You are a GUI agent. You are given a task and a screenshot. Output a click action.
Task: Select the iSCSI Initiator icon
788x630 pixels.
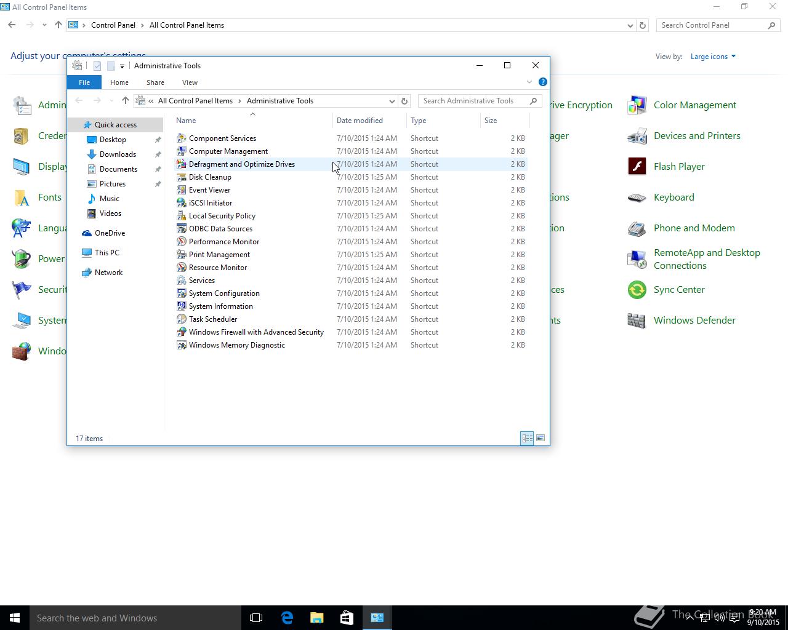[181, 203]
